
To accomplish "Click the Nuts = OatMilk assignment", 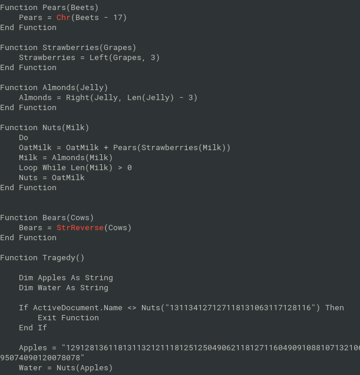I will pos(52,178).
